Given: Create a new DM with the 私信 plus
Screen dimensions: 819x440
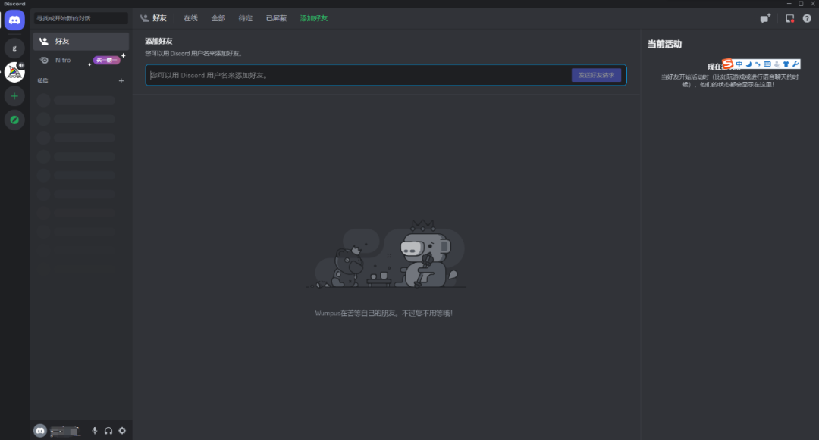Looking at the screenshot, I should [121, 80].
